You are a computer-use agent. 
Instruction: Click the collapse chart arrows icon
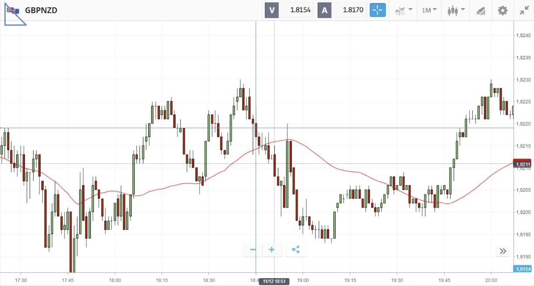click(x=524, y=10)
